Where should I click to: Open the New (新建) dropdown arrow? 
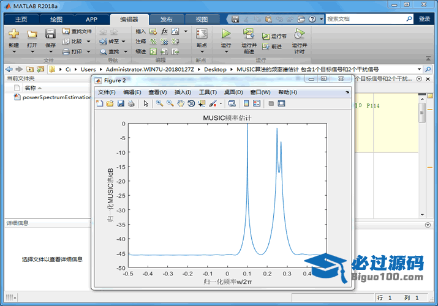(x=13, y=51)
